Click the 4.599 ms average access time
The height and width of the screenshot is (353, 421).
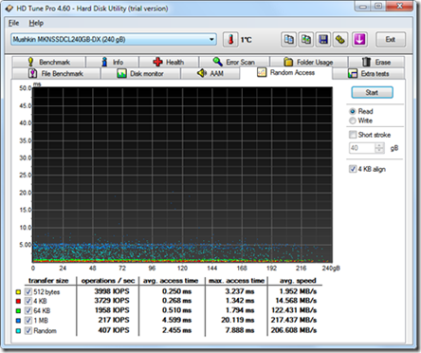point(176,320)
